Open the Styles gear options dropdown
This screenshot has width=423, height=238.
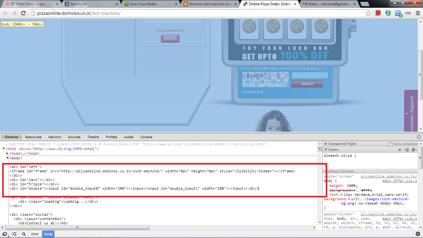click(414, 150)
